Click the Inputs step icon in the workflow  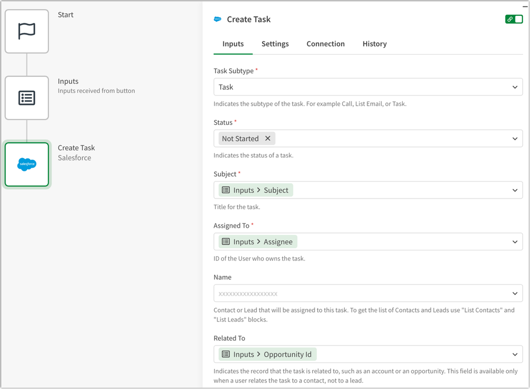(27, 98)
